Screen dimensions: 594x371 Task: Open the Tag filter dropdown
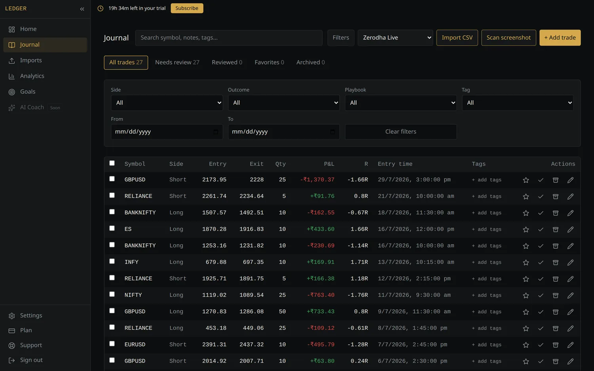tap(518, 103)
